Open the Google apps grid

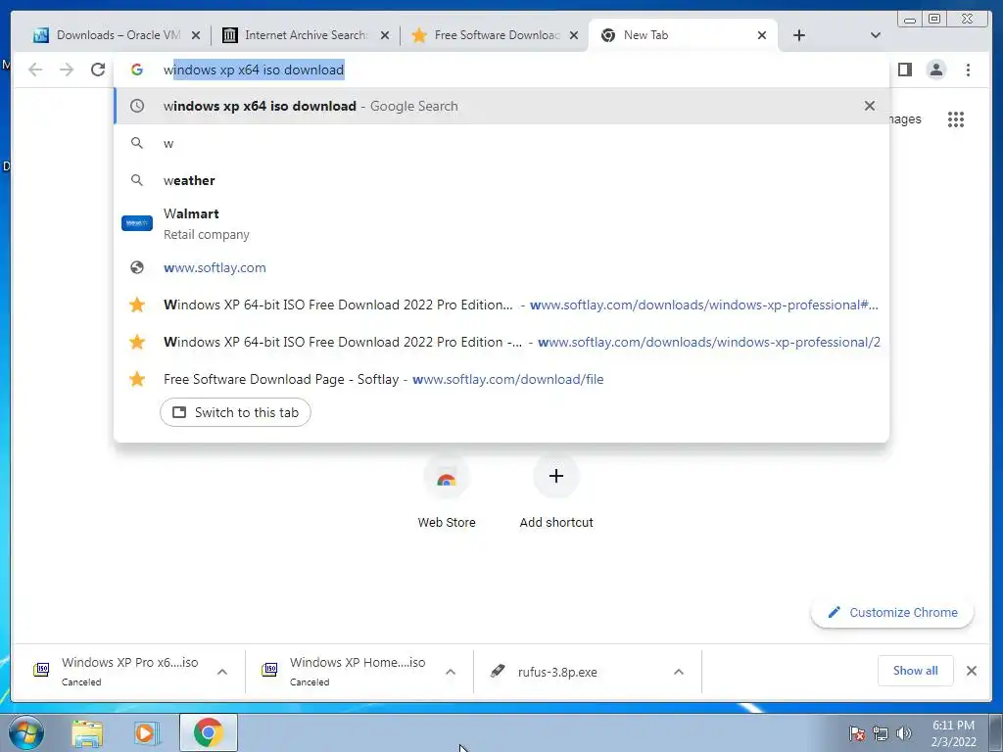956,118
